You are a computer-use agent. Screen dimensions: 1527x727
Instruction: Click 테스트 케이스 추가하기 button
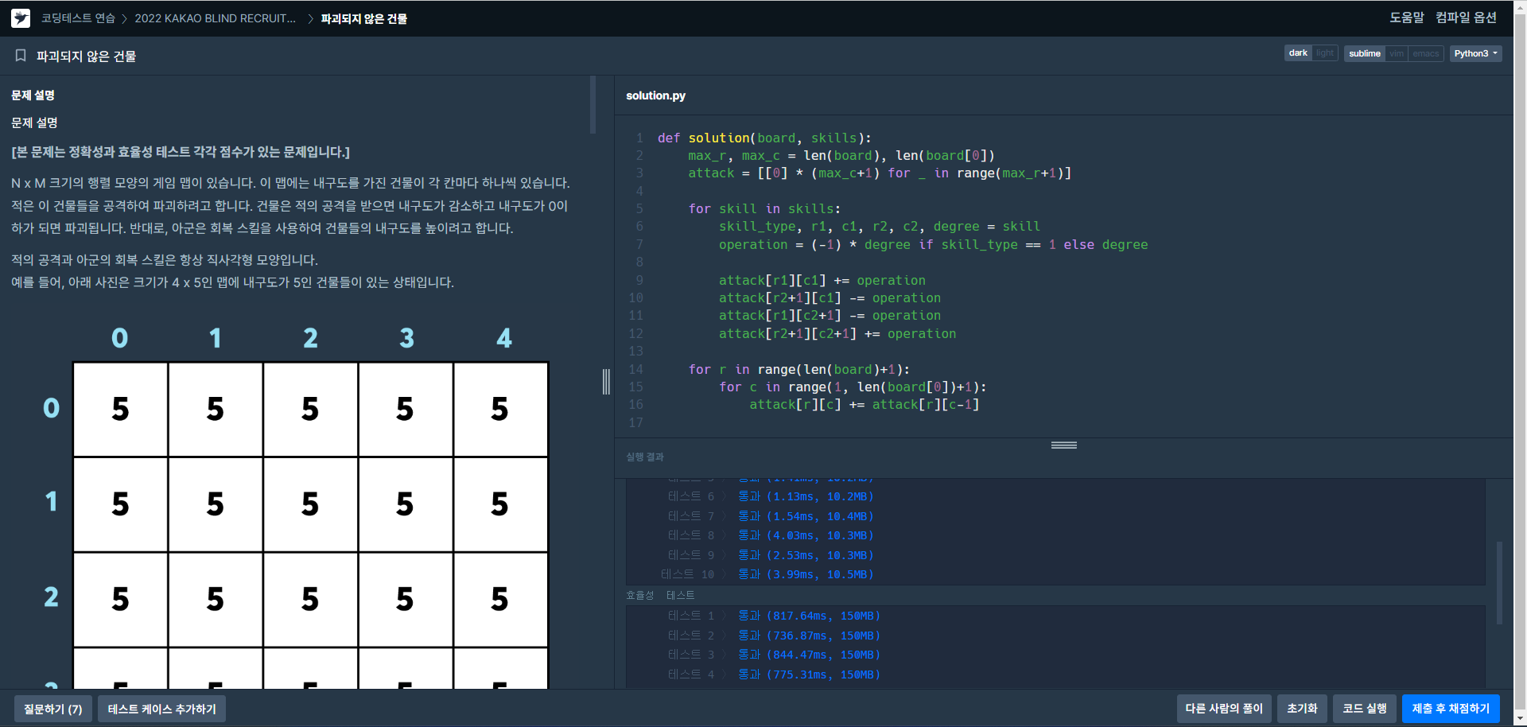(161, 709)
